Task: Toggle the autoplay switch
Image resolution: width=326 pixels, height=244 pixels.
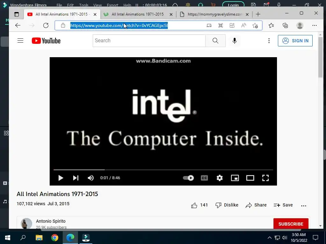Action: coord(188,178)
